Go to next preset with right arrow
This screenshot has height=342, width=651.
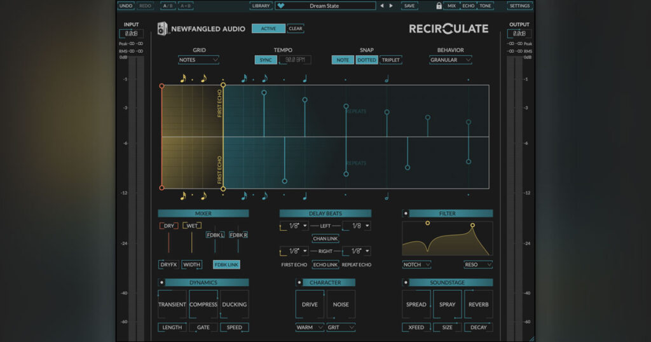coord(391,6)
